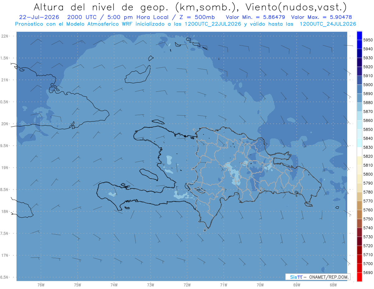Click the '70W' longitude axis label
374x289 pixels.
260,285
